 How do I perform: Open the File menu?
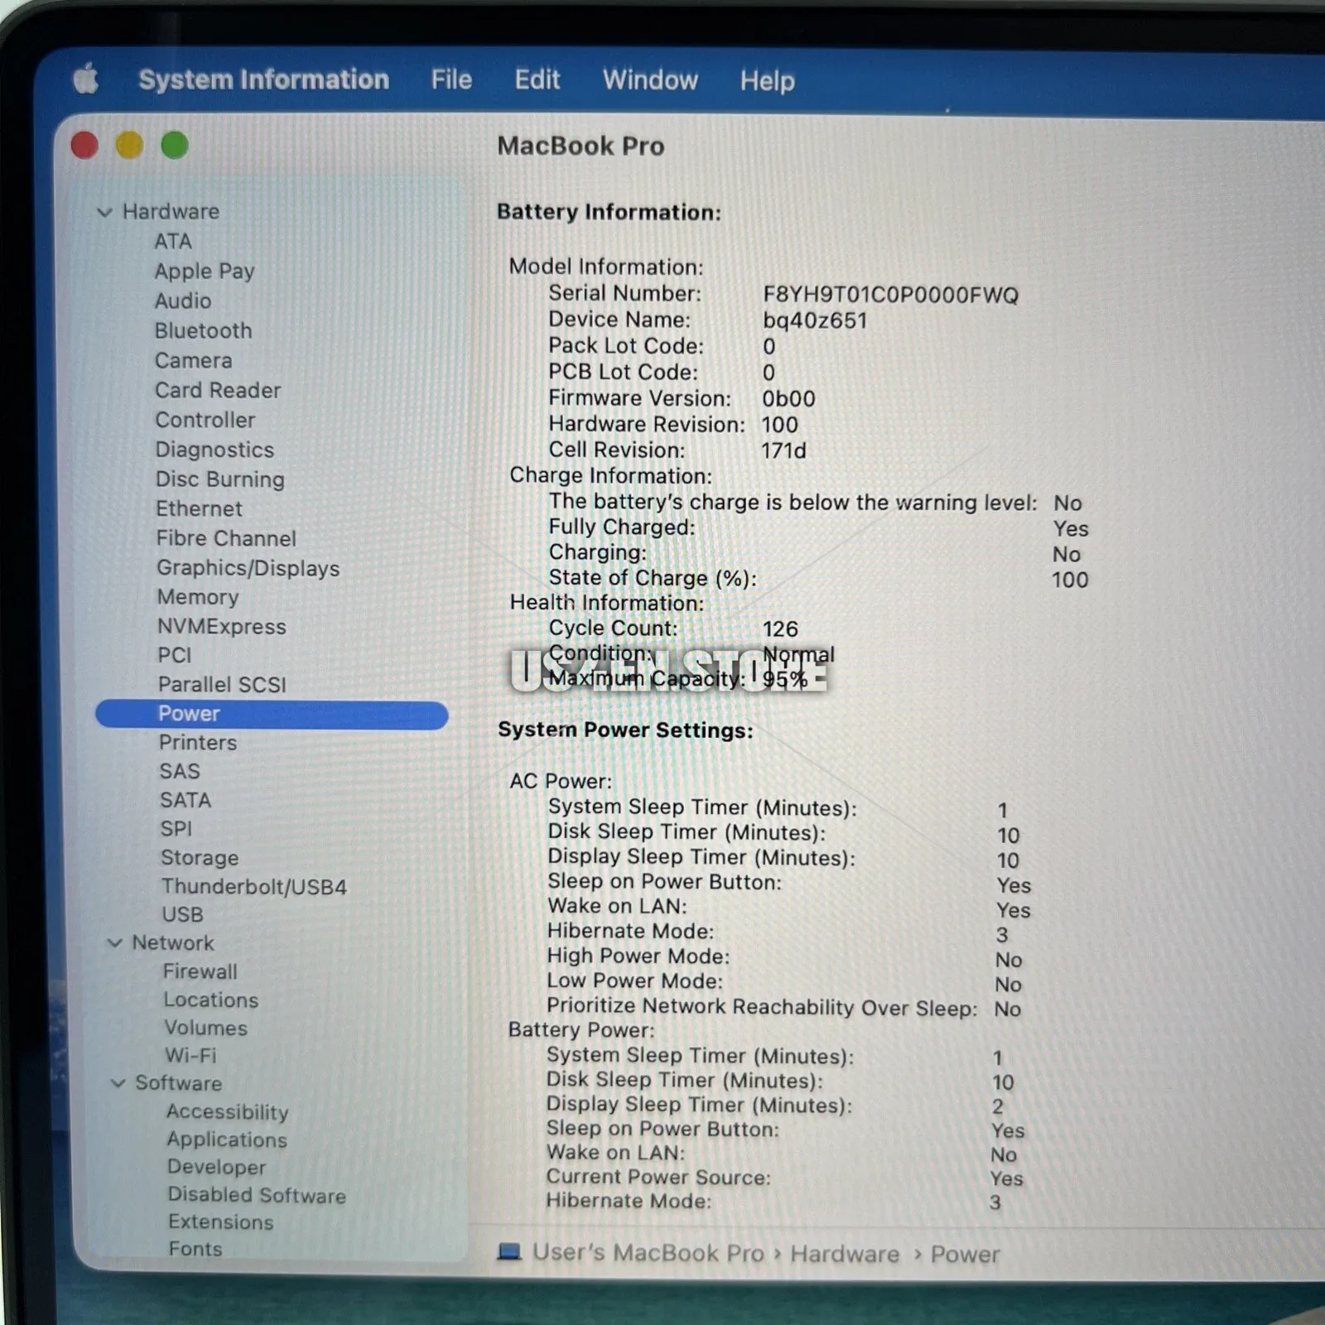tap(450, 79)
